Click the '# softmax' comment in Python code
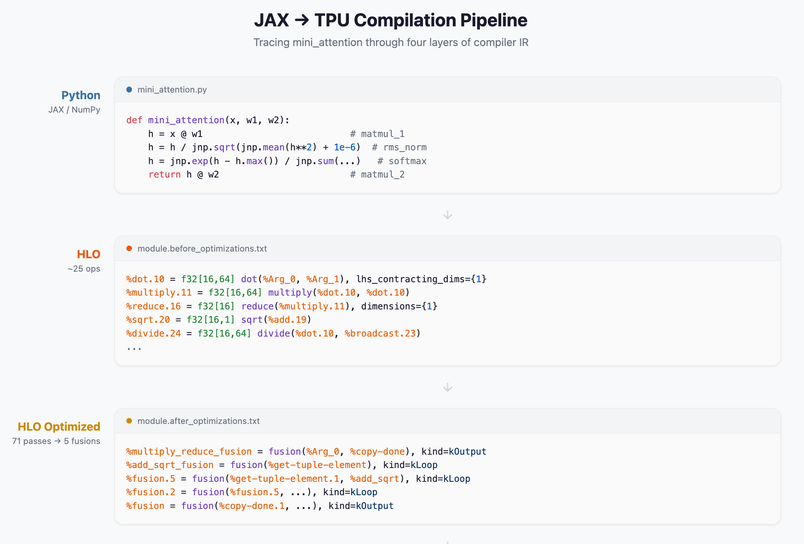Image resolution: width=804 pixels, height=544 pixels. (402, 161)
